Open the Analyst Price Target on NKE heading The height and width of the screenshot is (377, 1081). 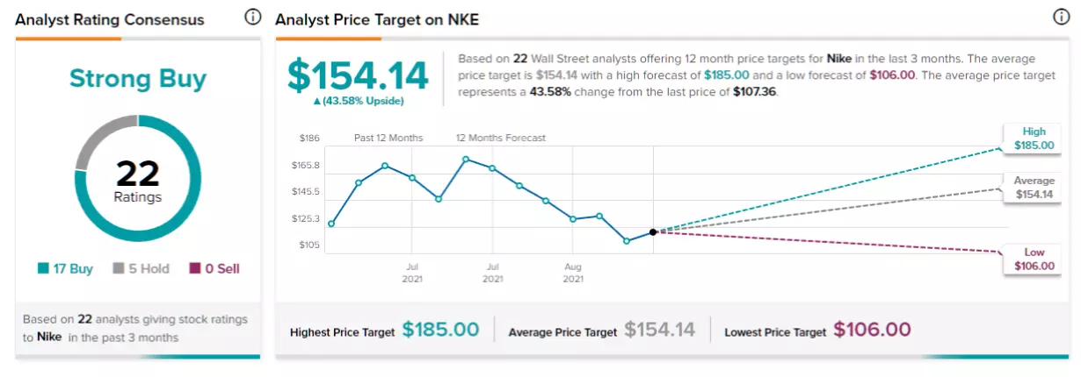pos(377,19)
